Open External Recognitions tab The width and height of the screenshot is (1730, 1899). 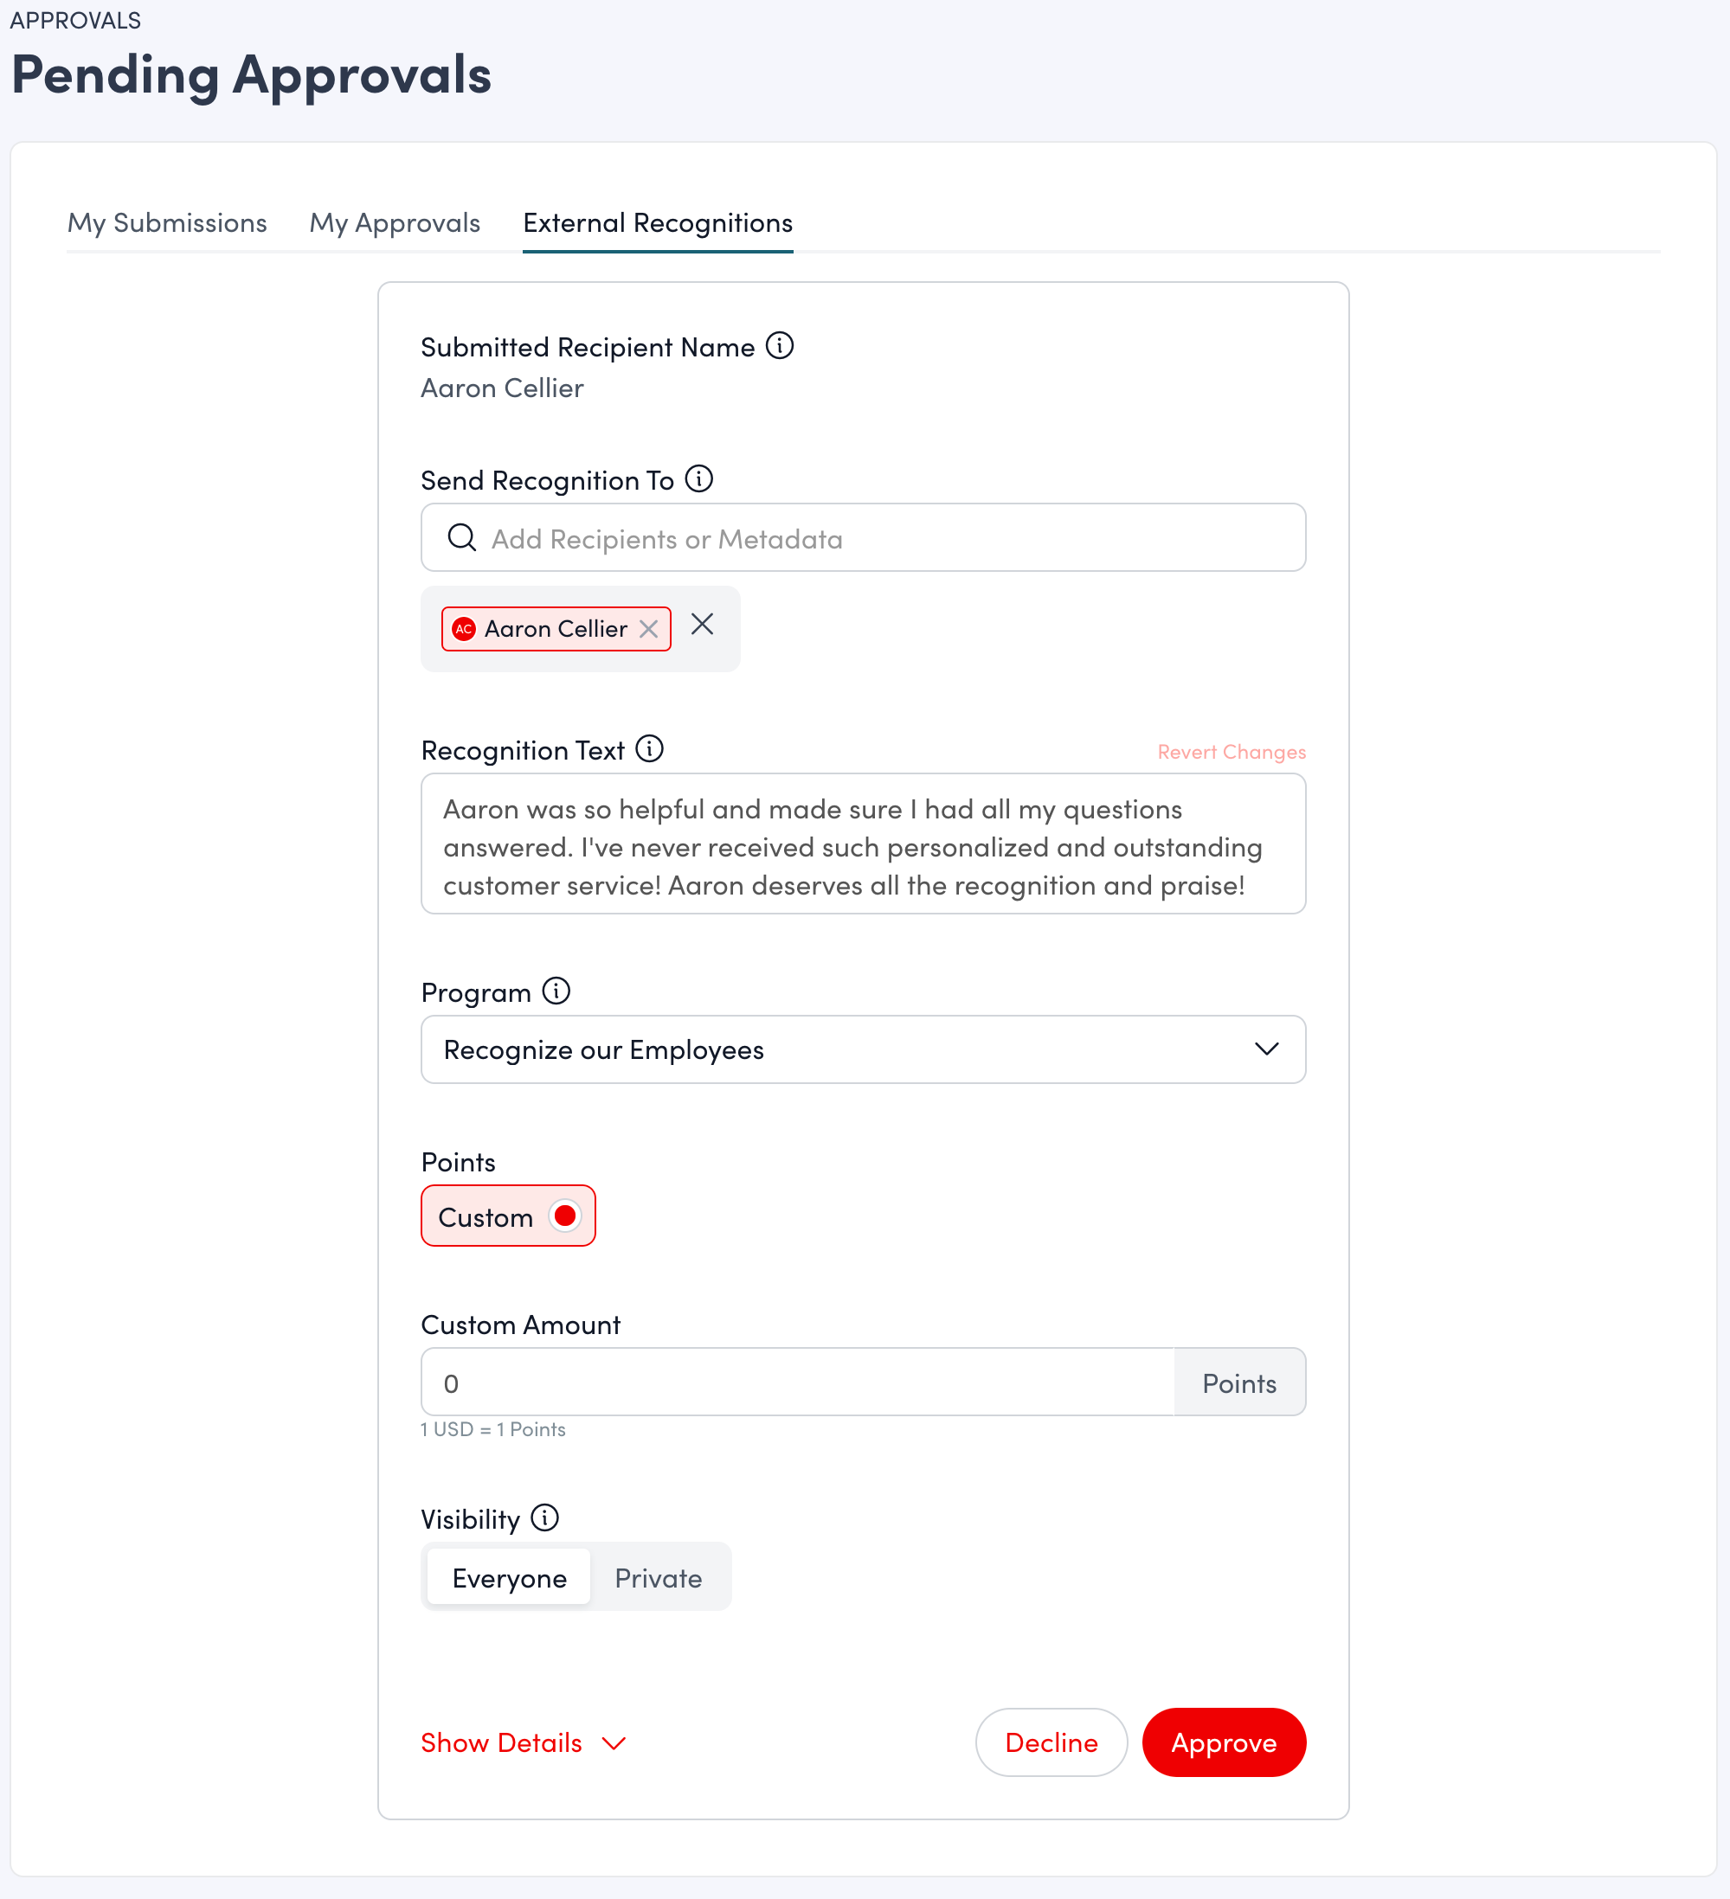point(658,223)
